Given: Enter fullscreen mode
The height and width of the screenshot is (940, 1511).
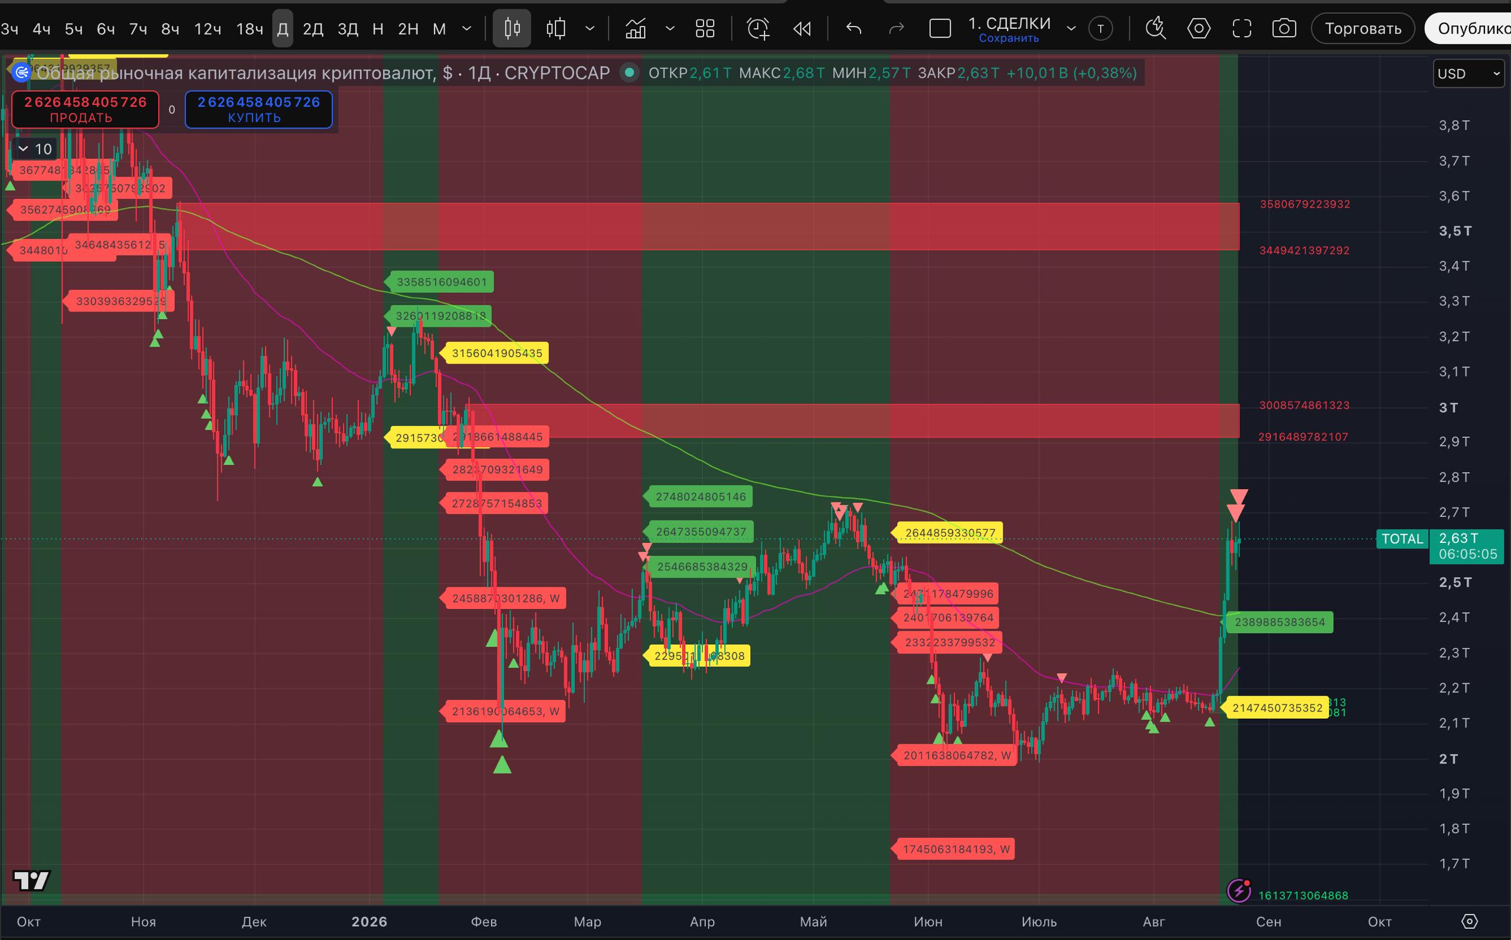Looking at the screenshot, I should click(1242, 28).
